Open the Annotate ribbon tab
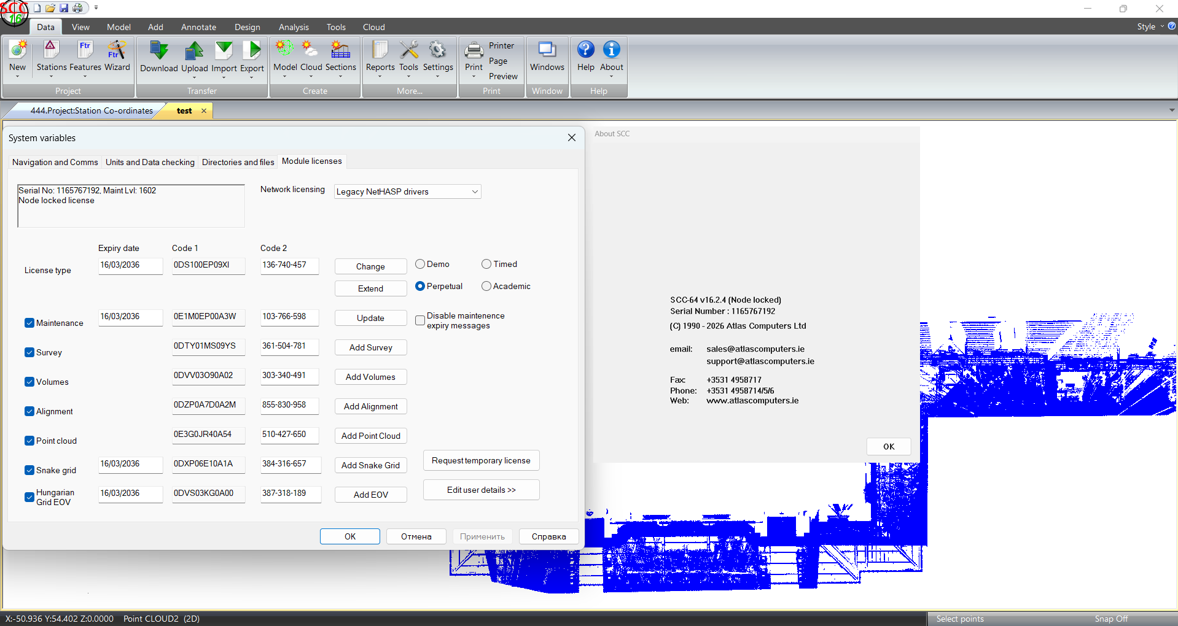Screen dimensions: 1178x626 click(198, 27)
